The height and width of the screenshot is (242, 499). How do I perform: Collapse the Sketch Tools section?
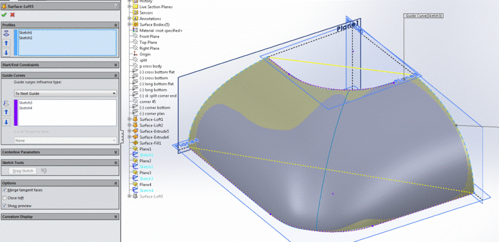pos(115,163)
